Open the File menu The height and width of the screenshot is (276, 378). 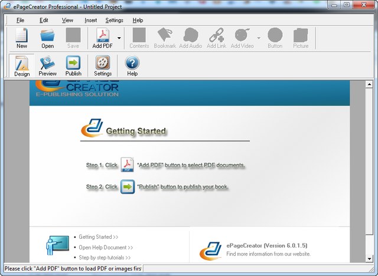coord(20,20)
